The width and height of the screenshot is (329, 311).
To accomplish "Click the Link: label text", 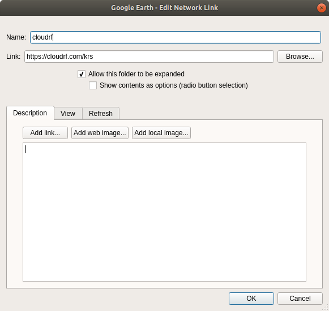I will [13, 57].
